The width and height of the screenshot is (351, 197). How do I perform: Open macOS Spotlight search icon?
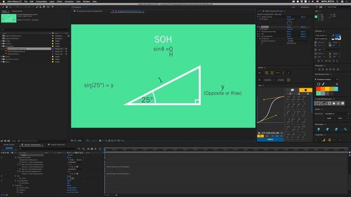coord(337,1)
